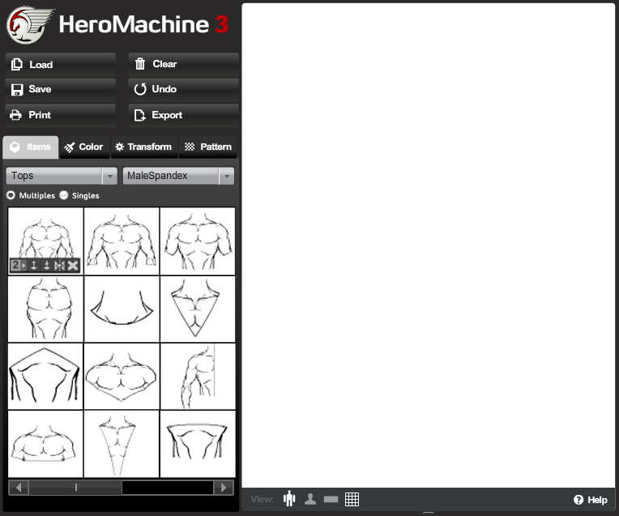
Task: Open the layer number 2 flyout
Action: [x=19, y=266]
